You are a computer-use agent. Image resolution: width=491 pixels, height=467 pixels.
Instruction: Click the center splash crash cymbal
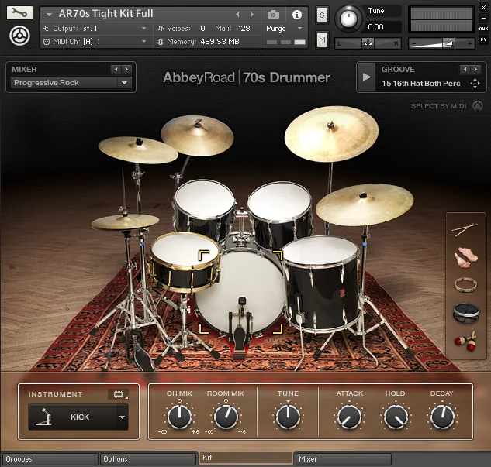tap(197, 135)
